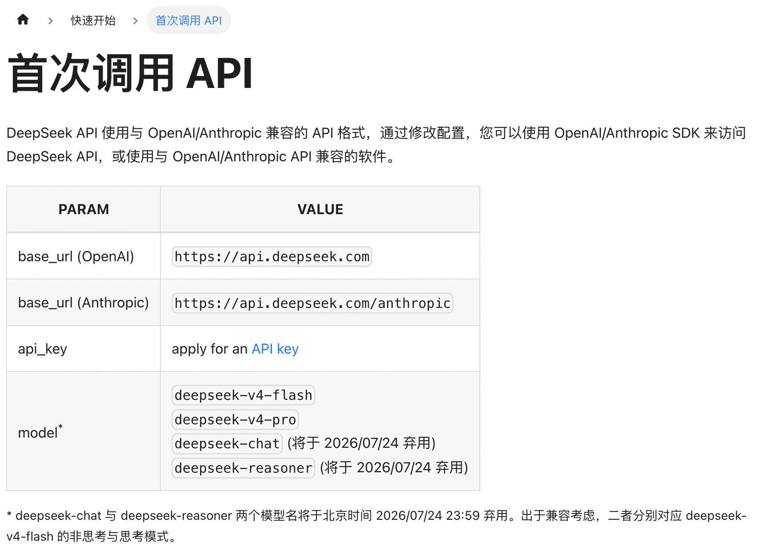Click the PARAM column header

click(x=84, y=209)
